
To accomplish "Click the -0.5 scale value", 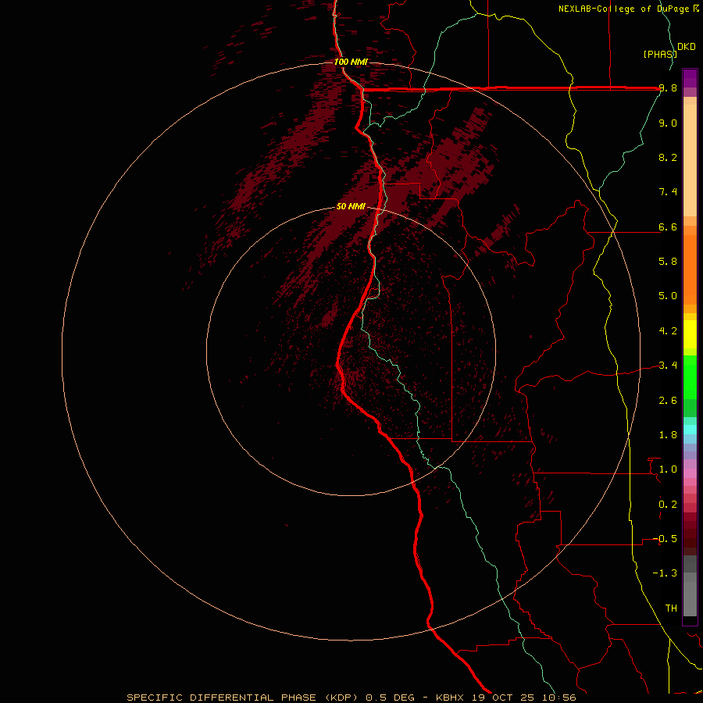I will [665, 539].
